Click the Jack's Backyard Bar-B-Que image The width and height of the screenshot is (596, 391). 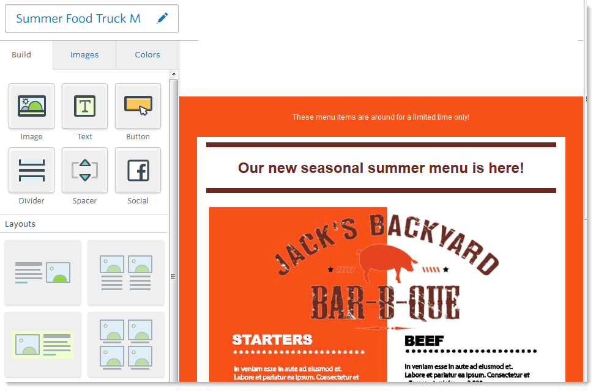387,293
